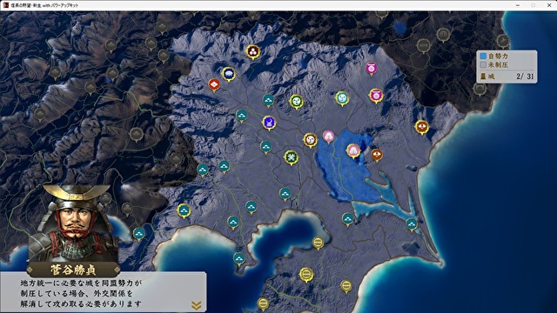Advance the dialogue with the gold double-chevron arrow
Screen dimensions: 557x313
(x=196, y=305)
